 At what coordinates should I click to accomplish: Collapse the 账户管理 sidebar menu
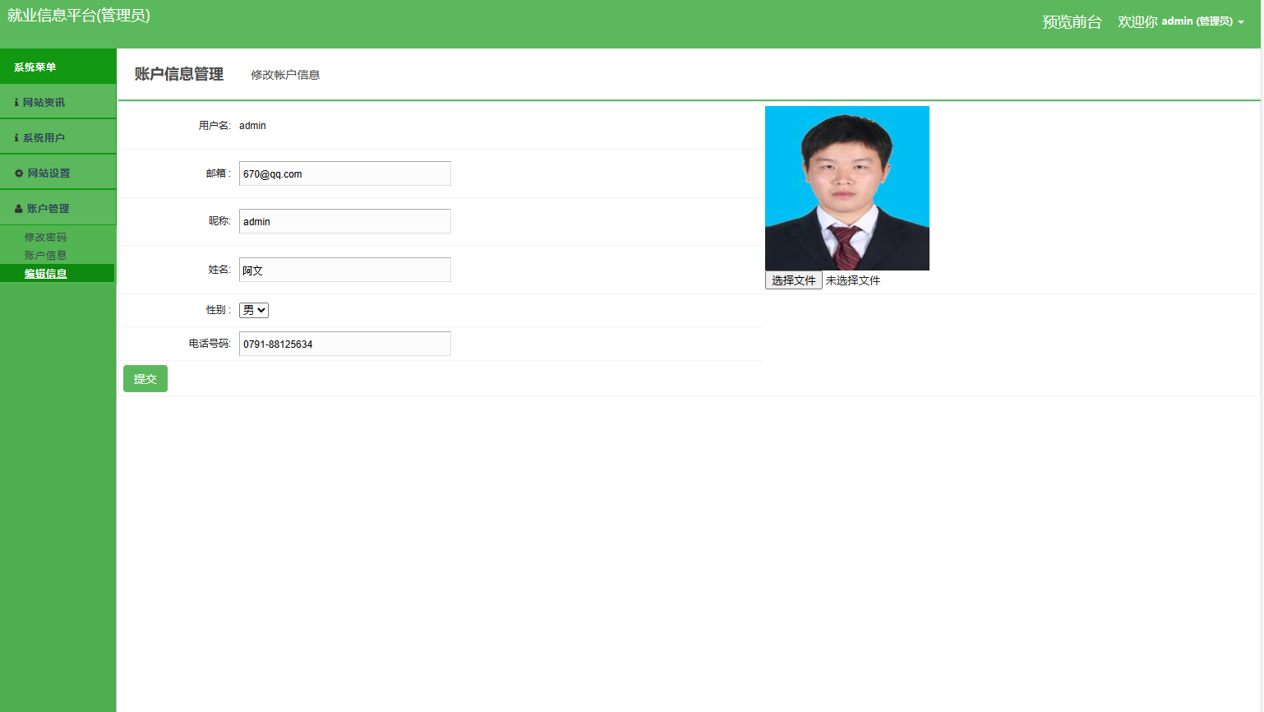pyautogui.click(x=58, y=208)
